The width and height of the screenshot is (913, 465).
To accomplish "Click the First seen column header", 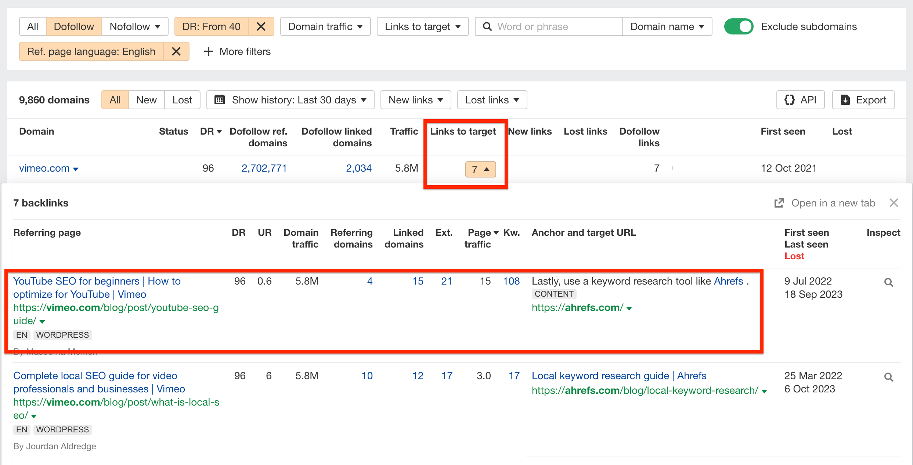I will click(783, 131).
